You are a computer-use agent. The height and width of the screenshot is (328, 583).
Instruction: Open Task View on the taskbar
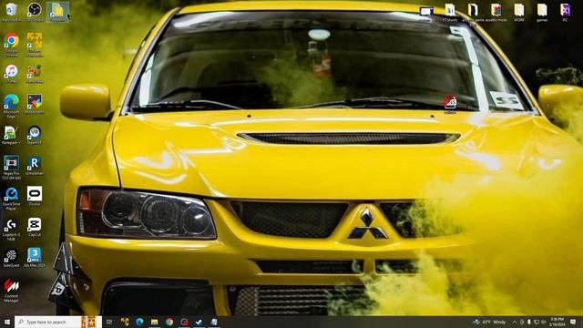tap(109, 322)
